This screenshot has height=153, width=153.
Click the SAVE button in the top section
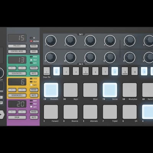tap(34, 51)
